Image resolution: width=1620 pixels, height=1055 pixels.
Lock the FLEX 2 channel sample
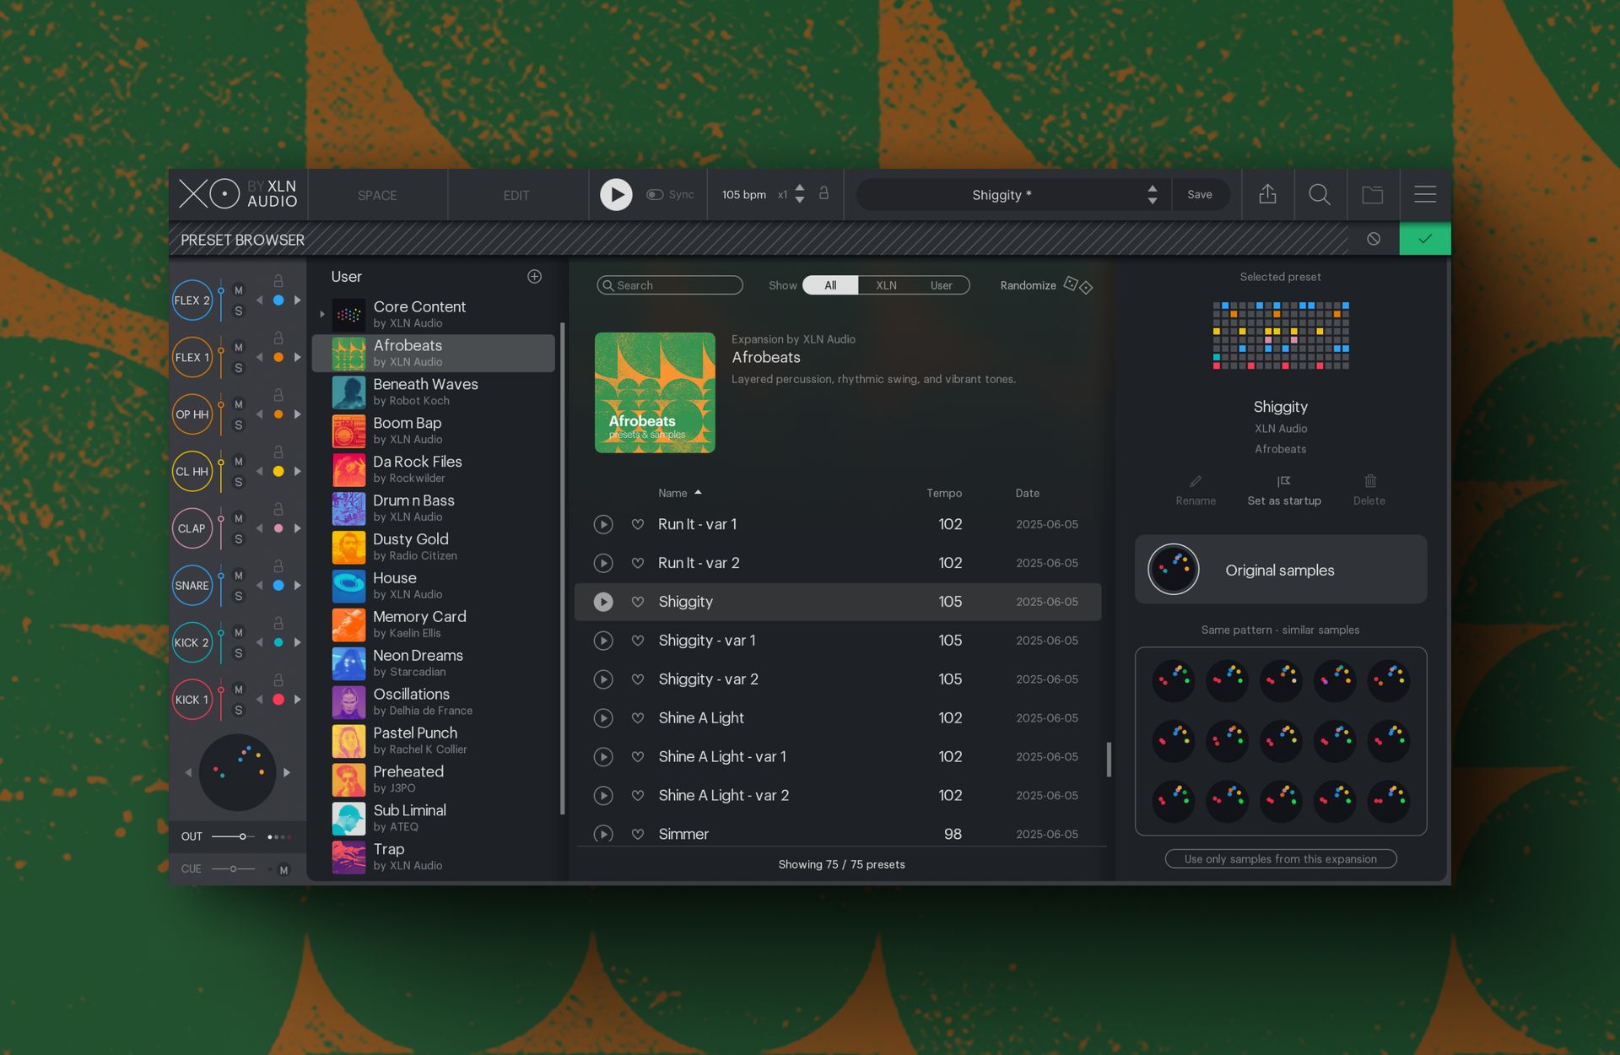click(x=278, y=281)
